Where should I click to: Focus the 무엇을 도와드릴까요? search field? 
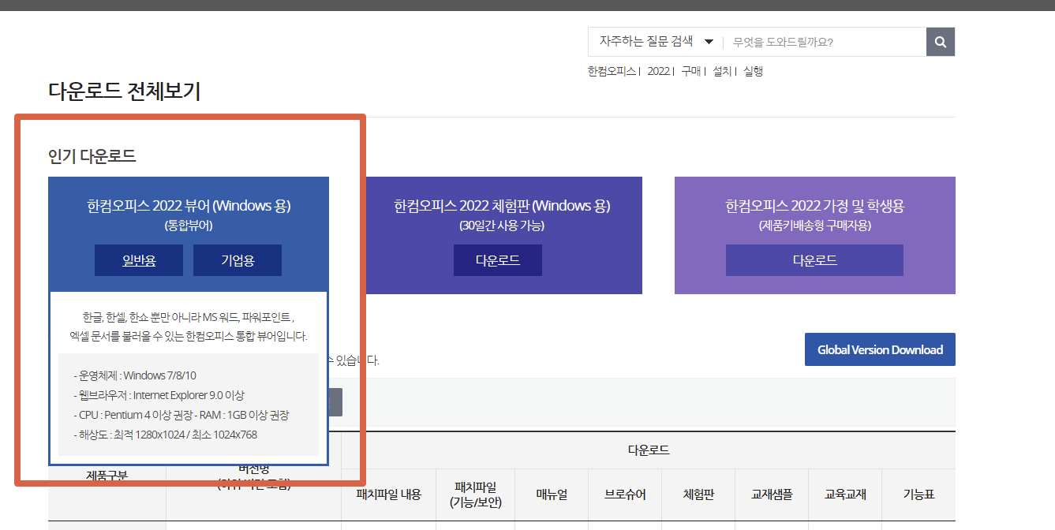(825, 42)
